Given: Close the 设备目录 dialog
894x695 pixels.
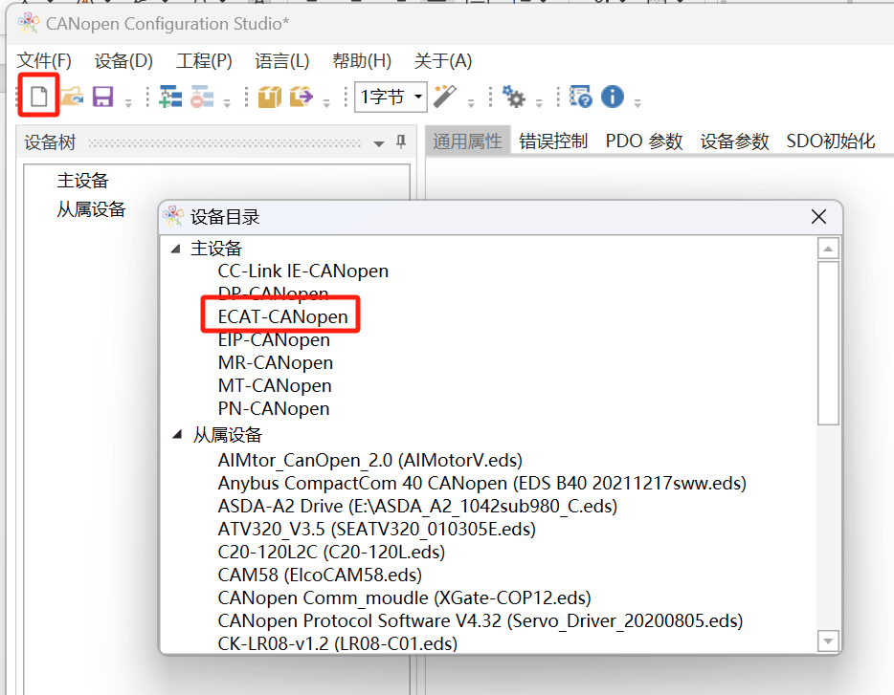Looking at the screenshot, I should [x=818, y=216].
